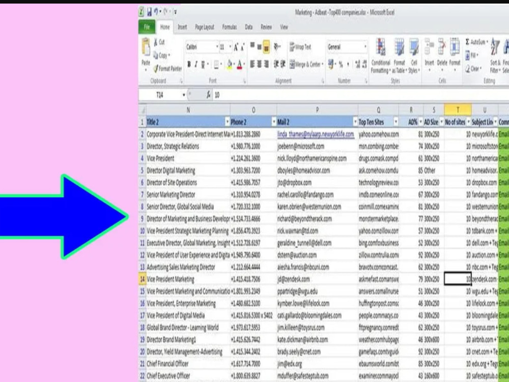This screenshot has width=509, height=382.
Task: Click the Orientation text-angle icon
Action: [x=276, y=46]
